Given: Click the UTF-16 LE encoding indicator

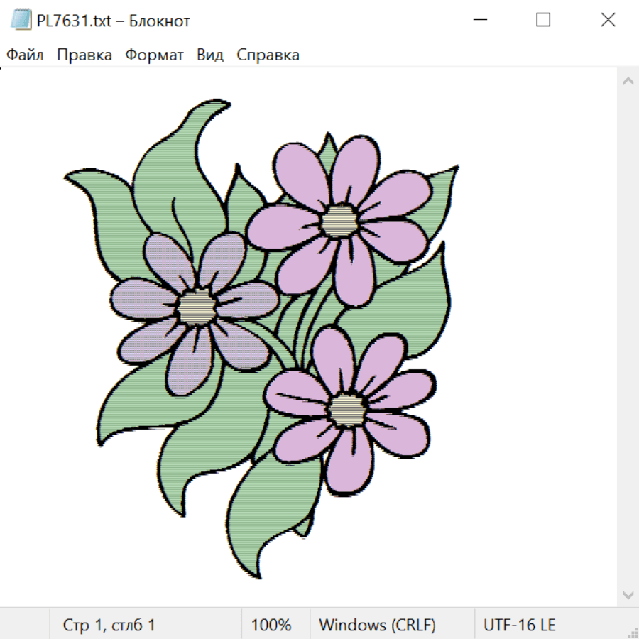Looking at the screenshot, I should tap(520, 626).
